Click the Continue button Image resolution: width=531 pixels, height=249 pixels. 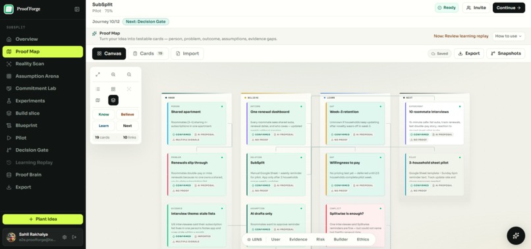[509, 8]
